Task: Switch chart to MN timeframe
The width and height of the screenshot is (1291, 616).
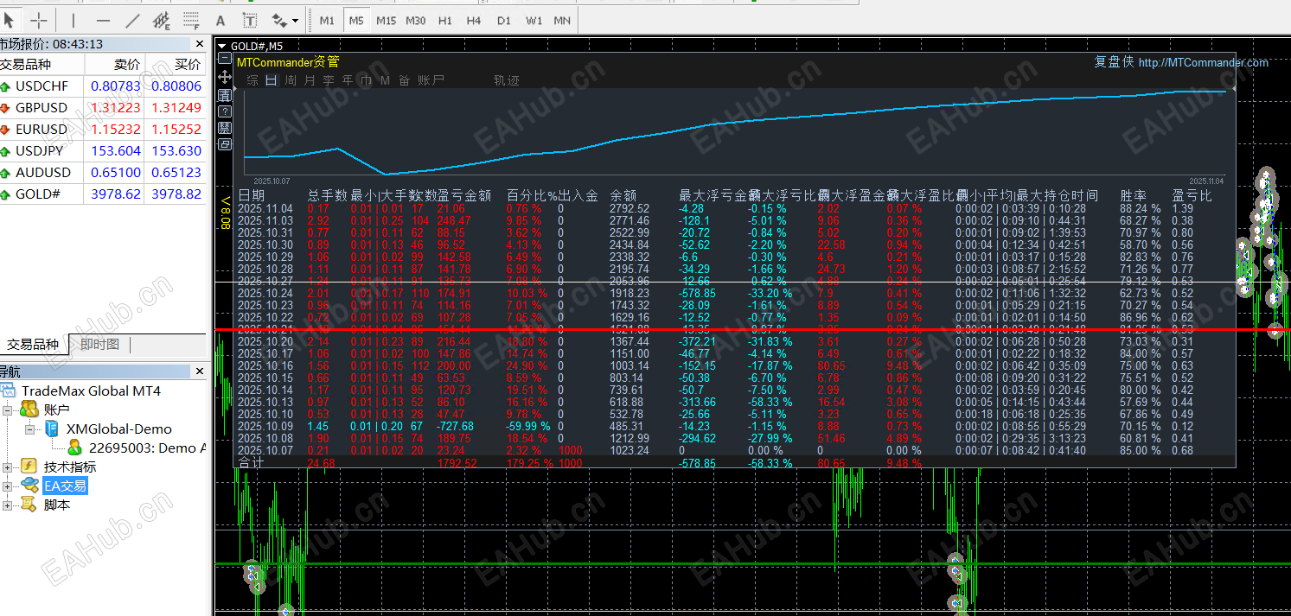Action: click(x=562, y=20)
